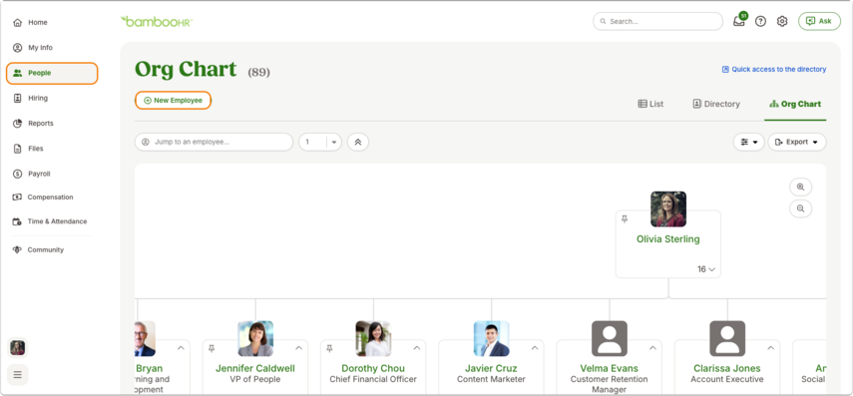Go to Time & Attendance

coord(50,221)
